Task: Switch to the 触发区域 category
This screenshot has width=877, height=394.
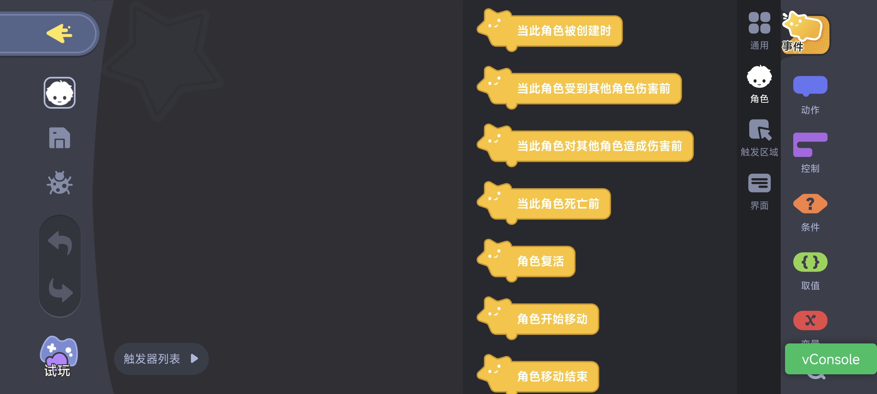Action: pos(759,138)
